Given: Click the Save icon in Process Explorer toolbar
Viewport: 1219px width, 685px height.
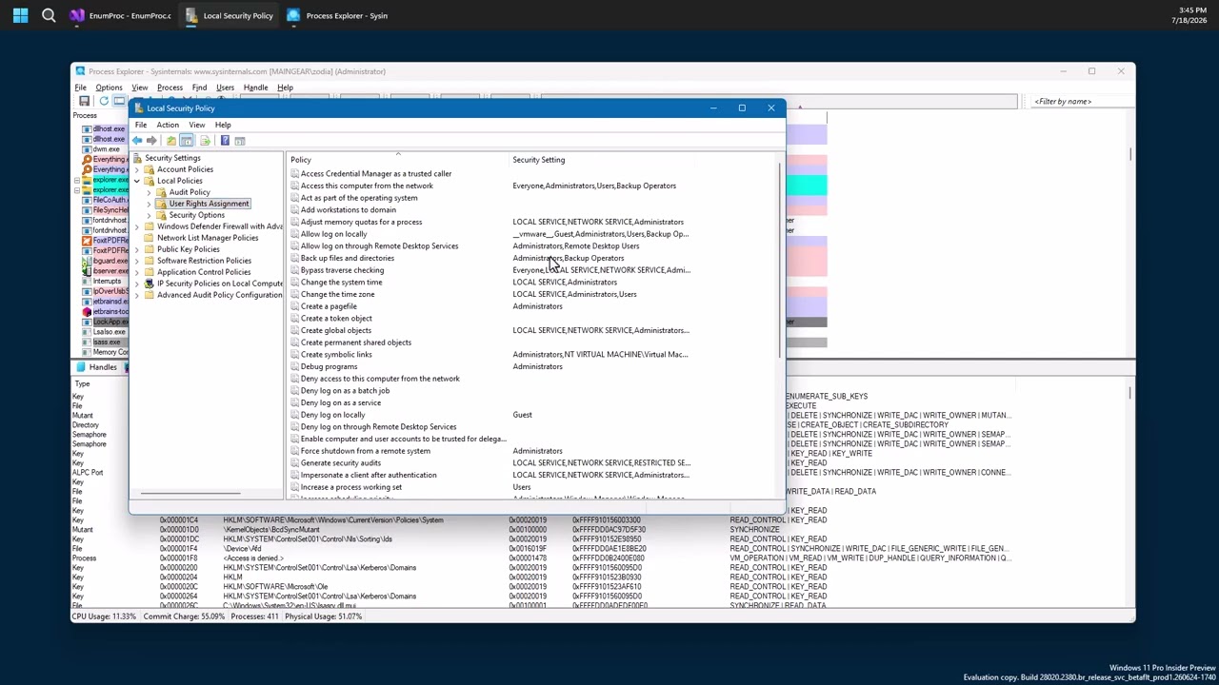Looking at the screenshot, I should tap(85, 101).
